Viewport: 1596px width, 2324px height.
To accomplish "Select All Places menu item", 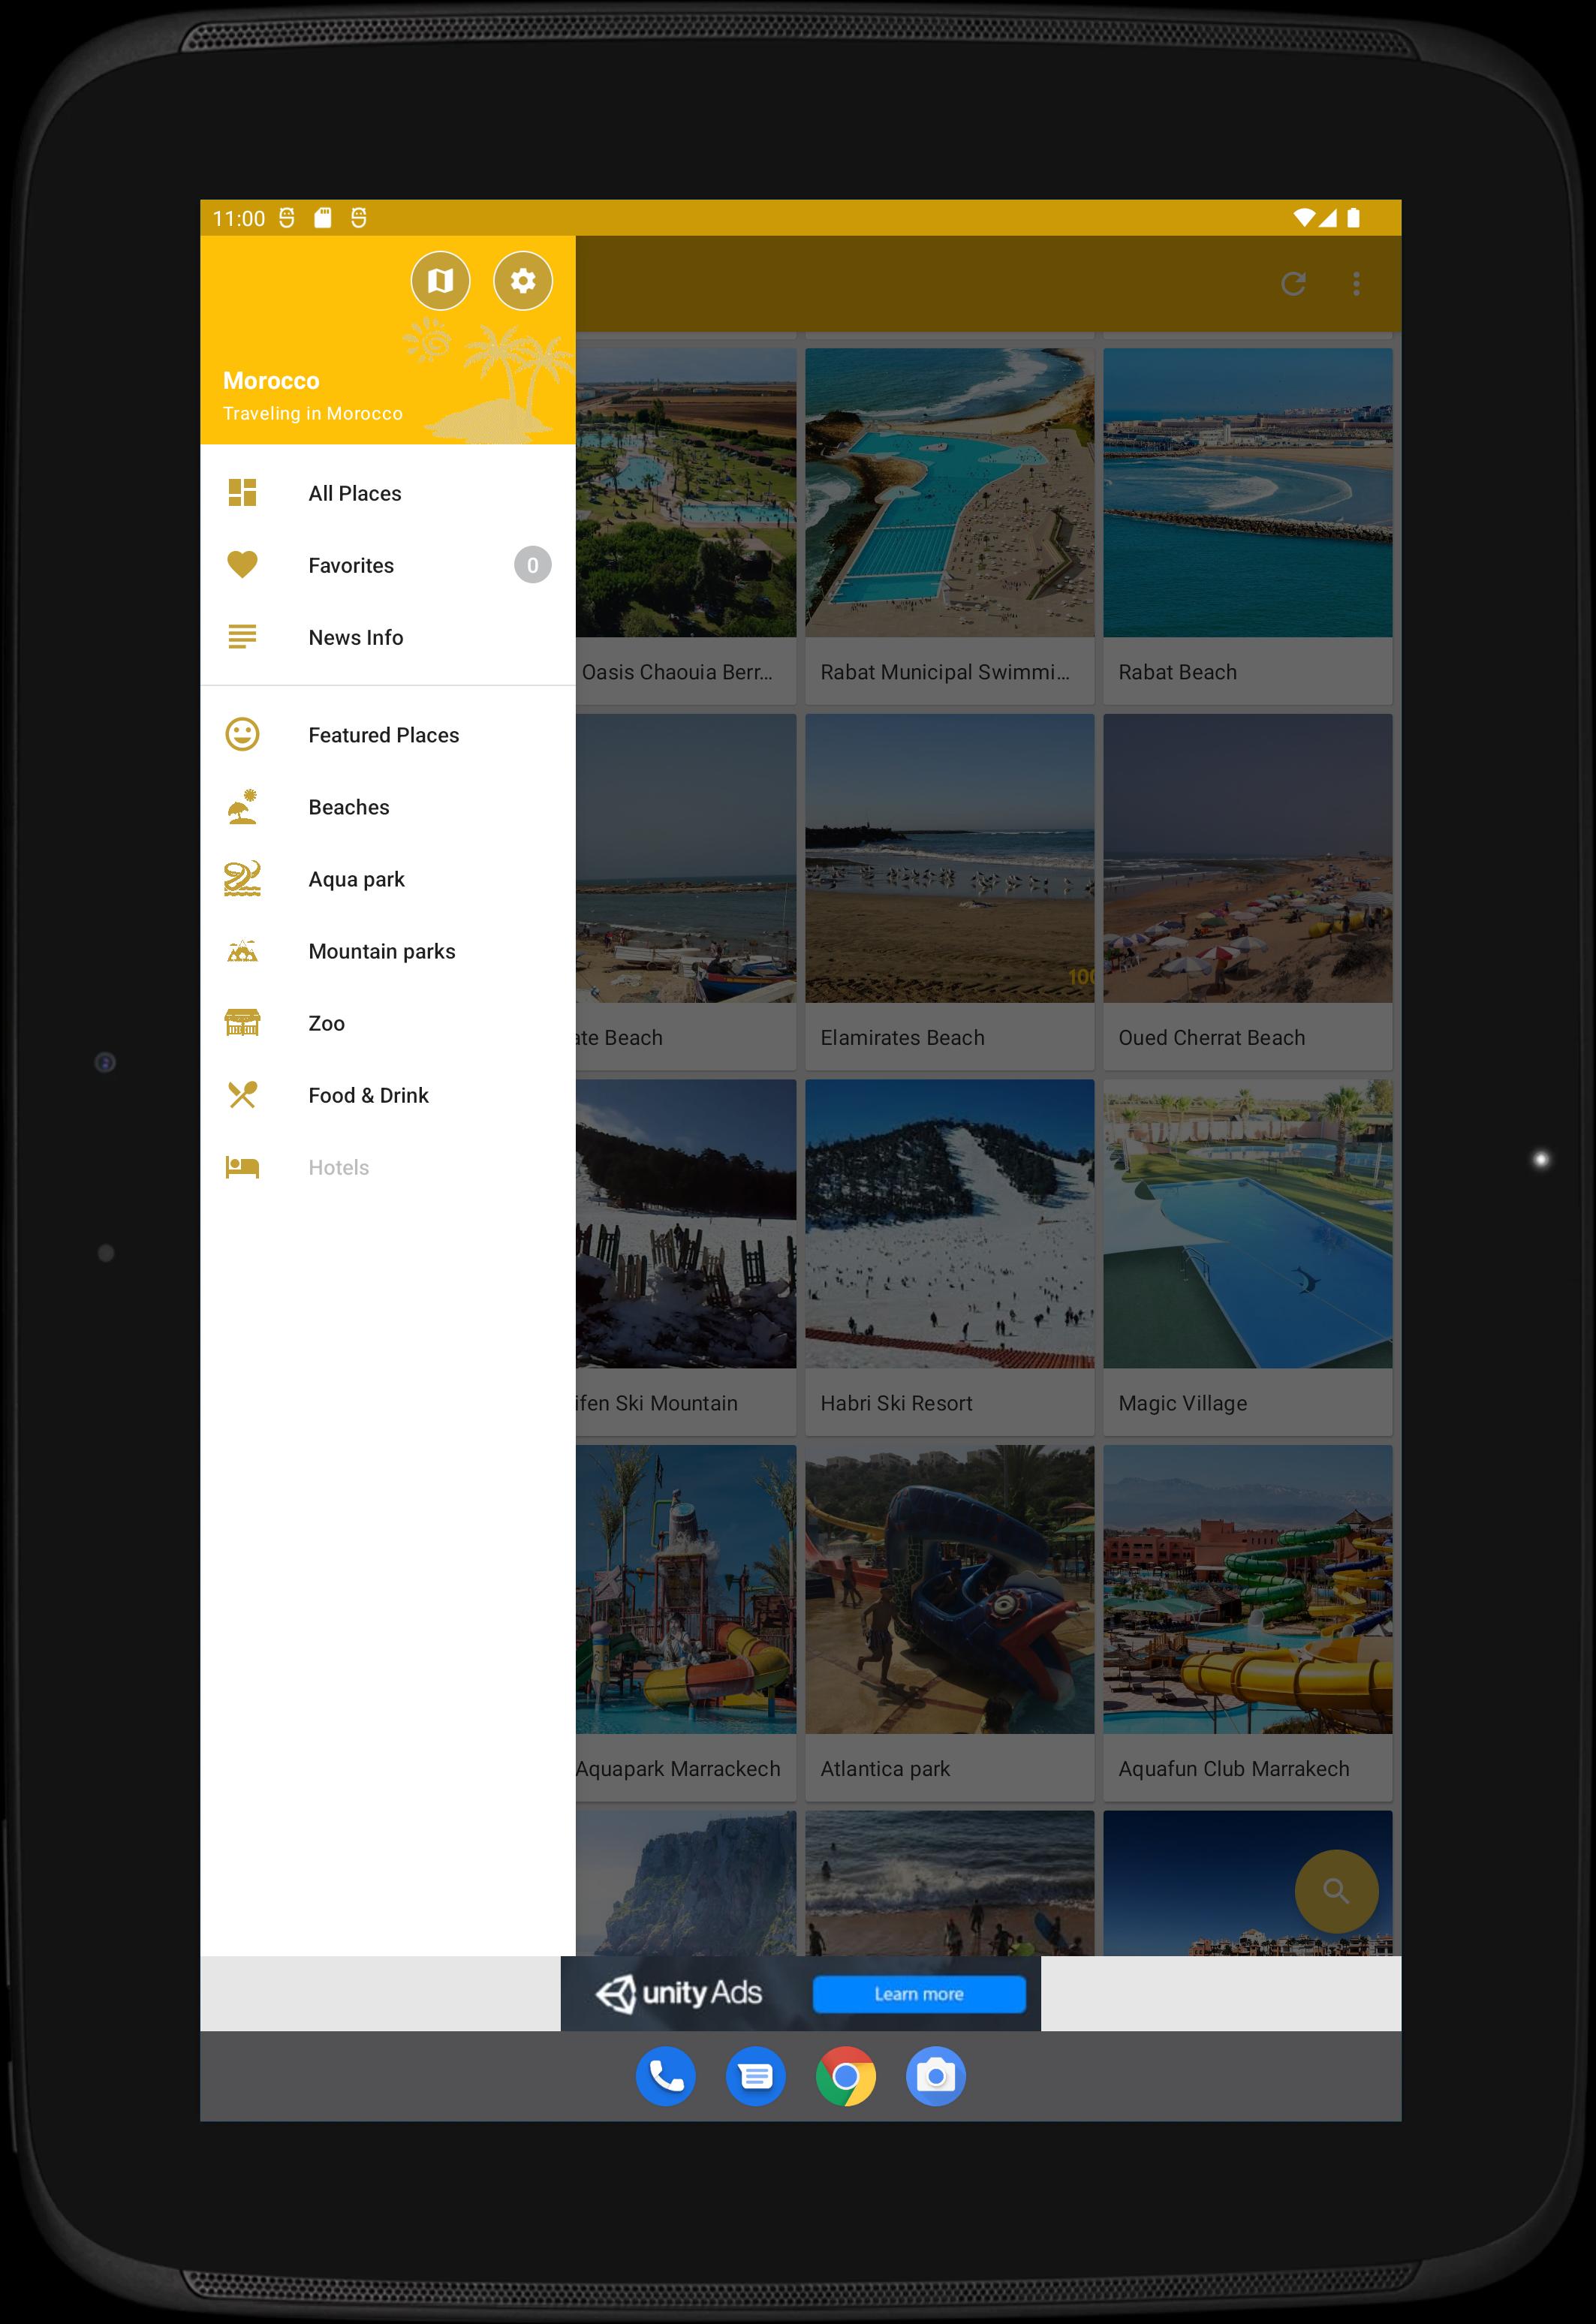I will click(388, 493).
